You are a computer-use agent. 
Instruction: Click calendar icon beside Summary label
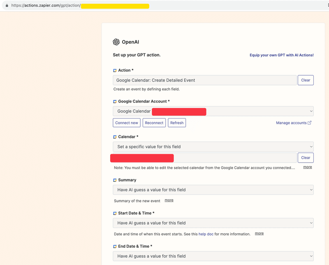pyautogui.click(x=115, y=180)
